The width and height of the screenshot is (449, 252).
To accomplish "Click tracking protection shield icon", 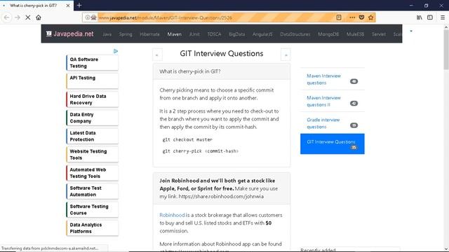I will pos(93,17).
